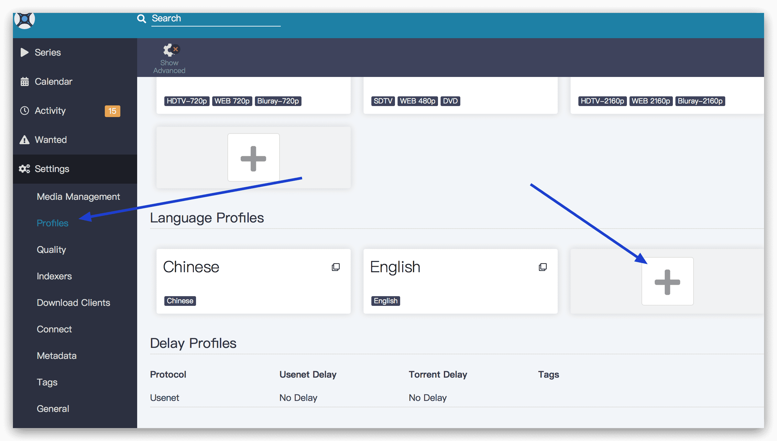
Task: Click the Activity badge showing 15
Action: coord(112,111)
